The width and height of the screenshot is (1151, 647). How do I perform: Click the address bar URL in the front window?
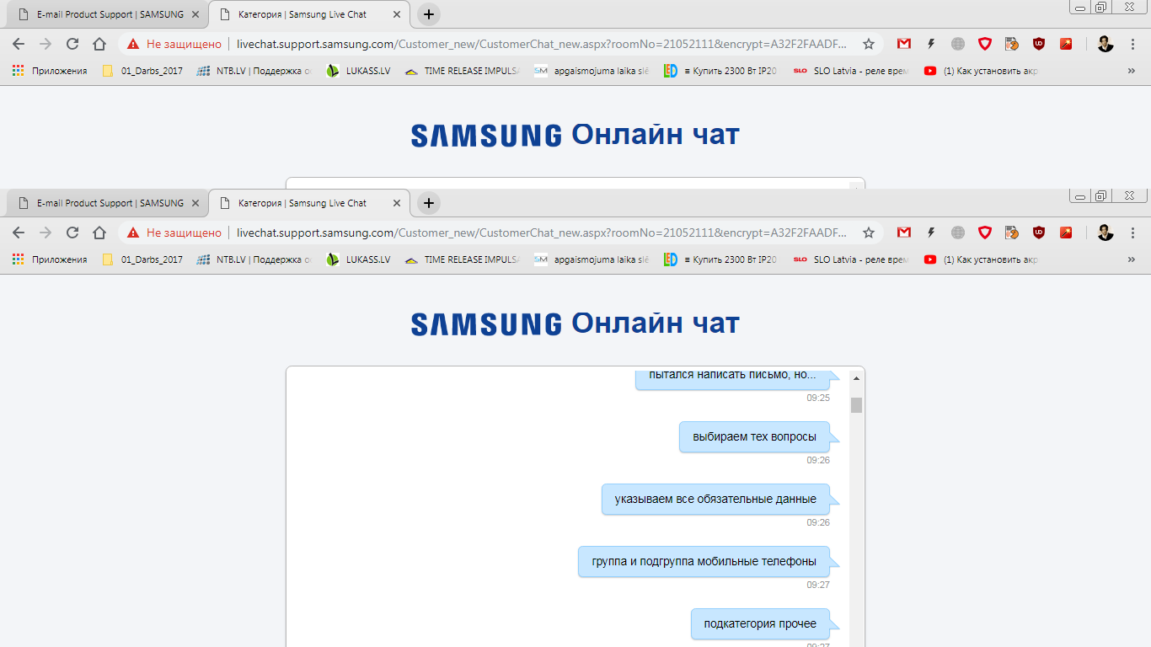click(x=542, y=233)
